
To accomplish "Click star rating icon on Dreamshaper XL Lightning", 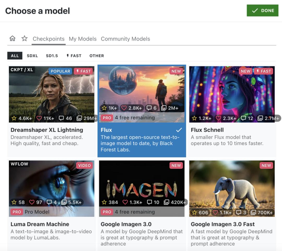I will point(14,118).
